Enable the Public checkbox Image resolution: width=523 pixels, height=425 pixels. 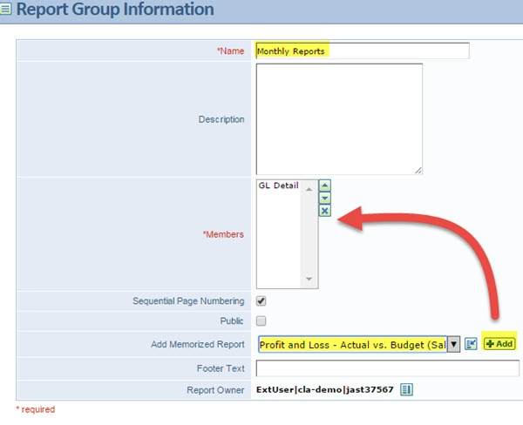pos(261,321)
